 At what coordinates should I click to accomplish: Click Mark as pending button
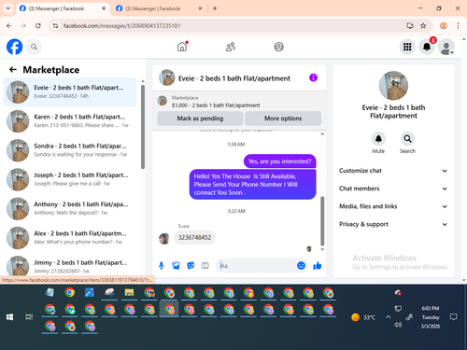pyautogui.click(x=200, y=119)
